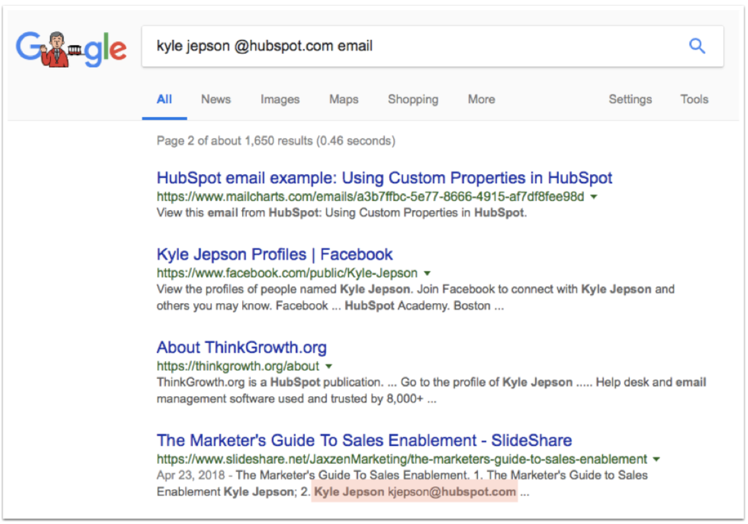This screenshot has height=524, width=748.
Task: Switch to the Images tab
Action: point(280,100)
